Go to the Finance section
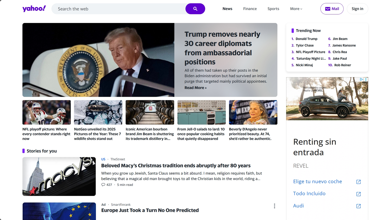Screen dimensions: 389x220 [250, 9]
